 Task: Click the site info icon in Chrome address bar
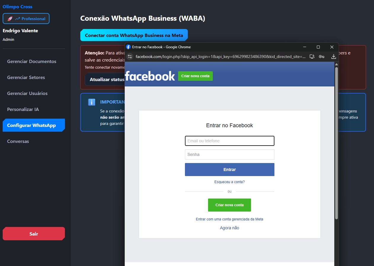[130, 57]
